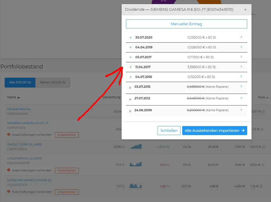The width and height of the screenshot is (271, 202).
Task: Open details chevron for 04.04.2019 row
Action: 241,47
